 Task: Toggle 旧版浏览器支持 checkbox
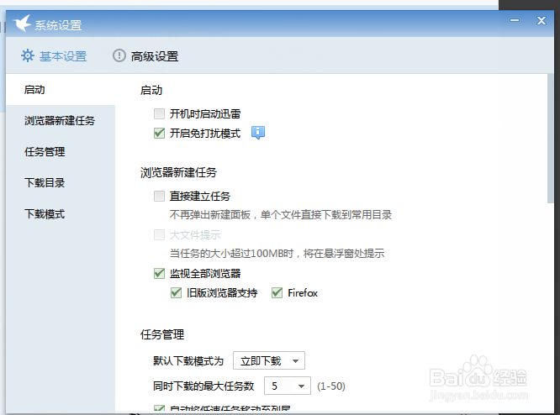coord(176,293)
